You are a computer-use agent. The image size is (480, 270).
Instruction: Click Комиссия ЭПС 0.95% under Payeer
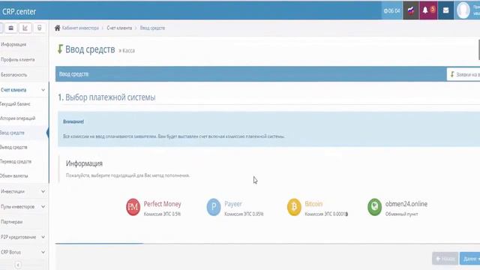pyautogui.click(x=244, y=214)
